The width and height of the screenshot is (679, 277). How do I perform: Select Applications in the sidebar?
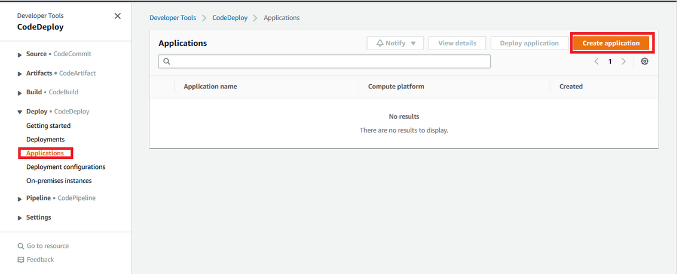tap(45, 153)
